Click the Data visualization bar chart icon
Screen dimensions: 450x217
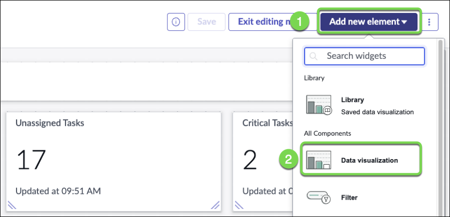pyautogui.click(x=318, y=160)
